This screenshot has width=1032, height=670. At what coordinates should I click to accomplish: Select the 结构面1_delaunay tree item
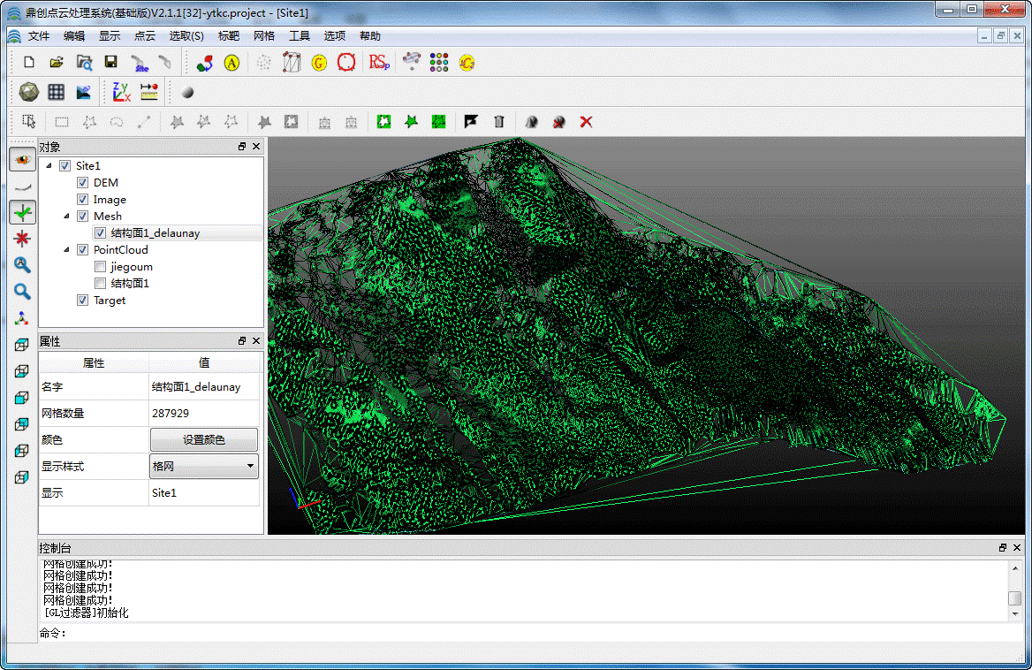point(156,233)
